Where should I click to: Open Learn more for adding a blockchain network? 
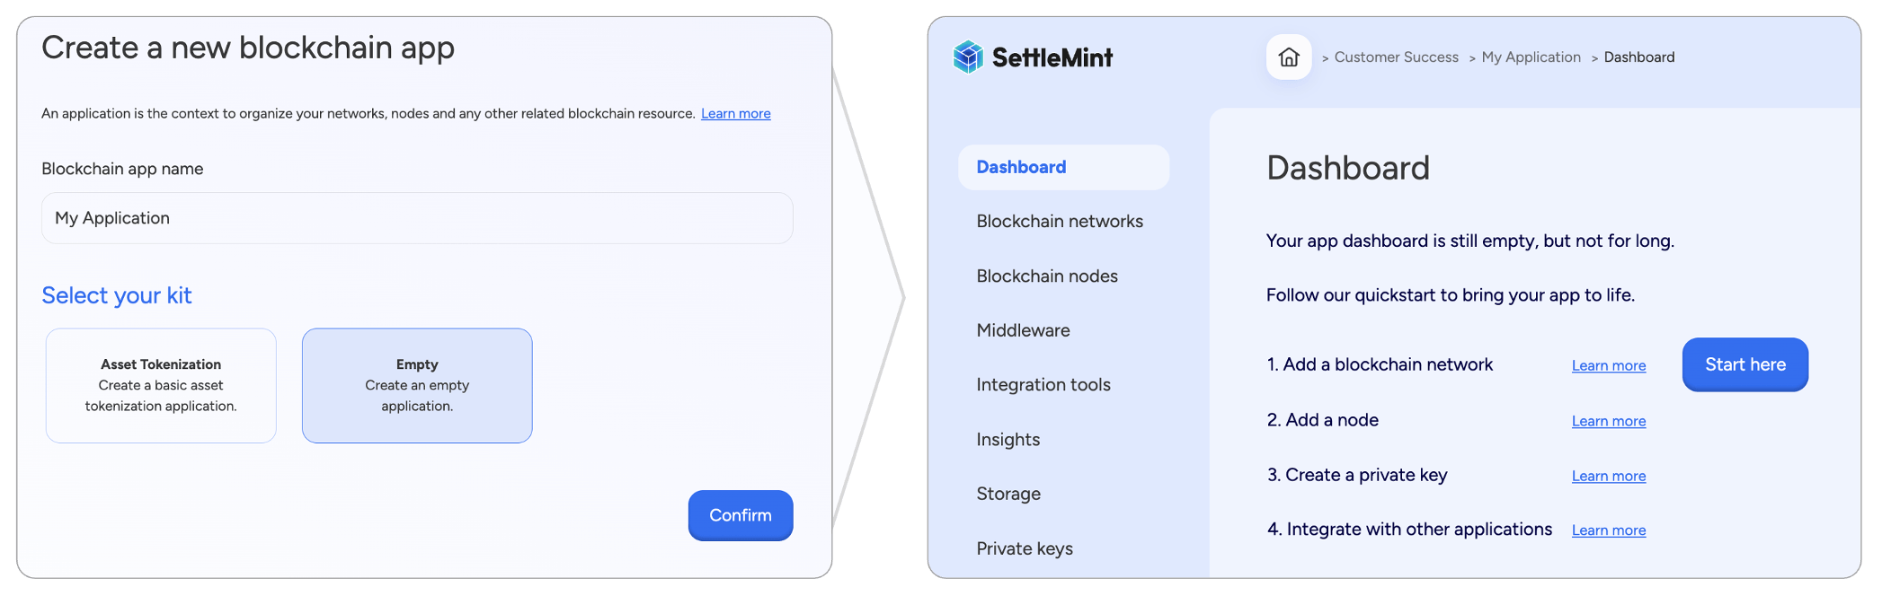1608,365
